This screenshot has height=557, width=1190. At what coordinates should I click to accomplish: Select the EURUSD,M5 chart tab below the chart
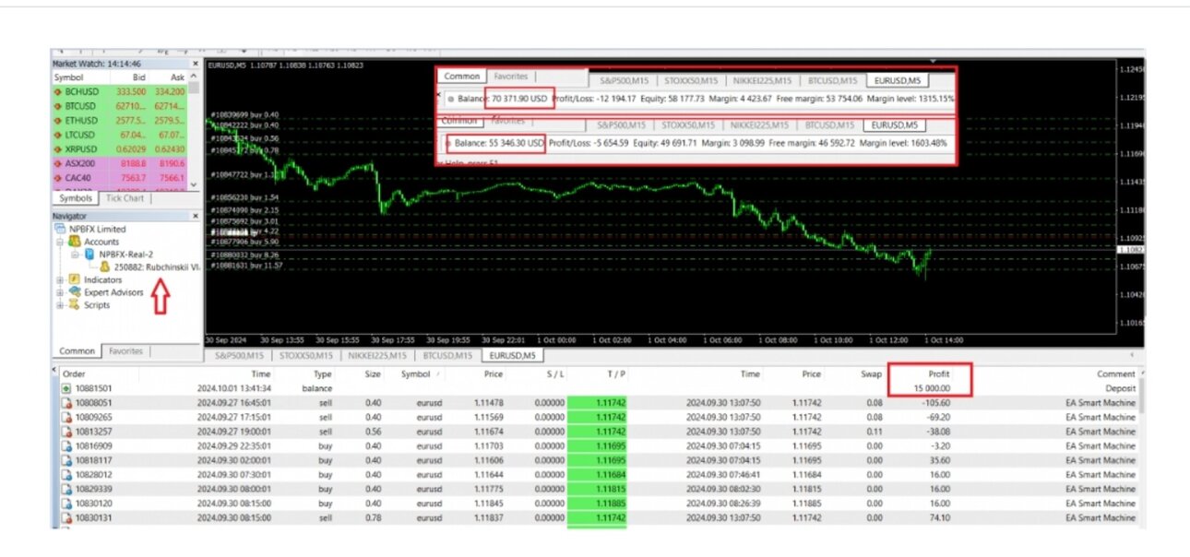[514, 354]
